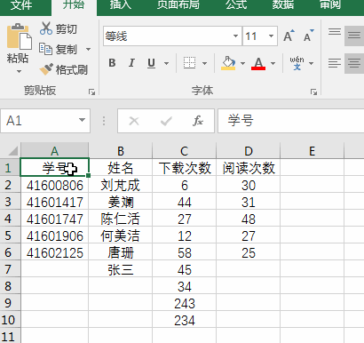The image size is (364, 343).
Task: Select cell with name 唐珊
Action: point(121,252)
